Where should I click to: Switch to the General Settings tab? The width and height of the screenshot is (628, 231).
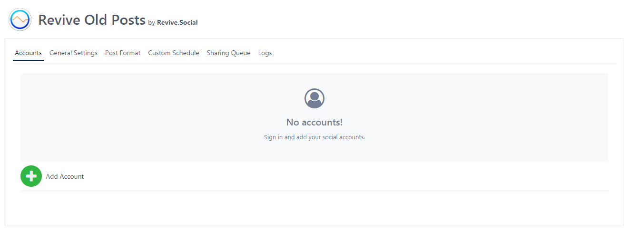coord(73,53)
